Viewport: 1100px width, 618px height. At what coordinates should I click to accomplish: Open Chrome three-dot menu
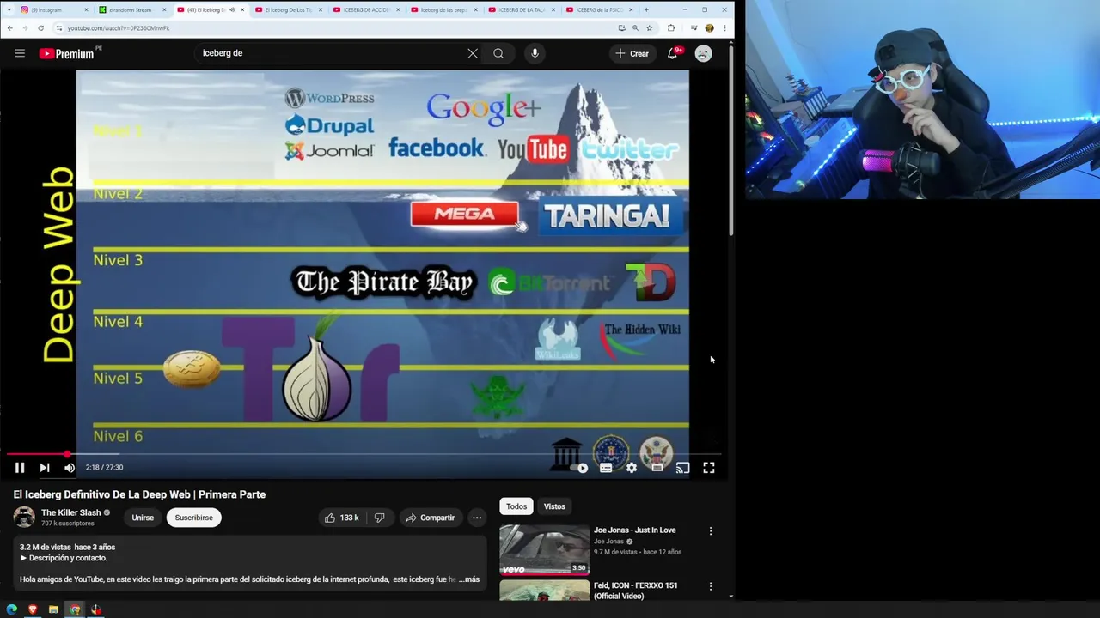[724, 27]
